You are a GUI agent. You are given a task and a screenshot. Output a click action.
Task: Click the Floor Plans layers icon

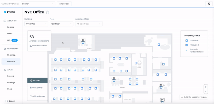point(5,49)
